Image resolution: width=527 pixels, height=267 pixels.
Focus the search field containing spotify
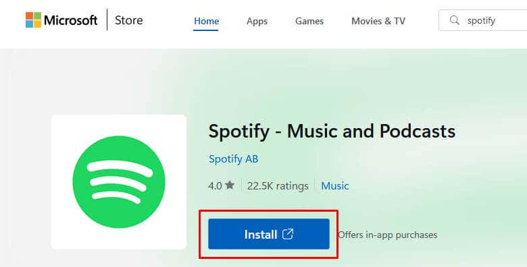click(483, 20)
